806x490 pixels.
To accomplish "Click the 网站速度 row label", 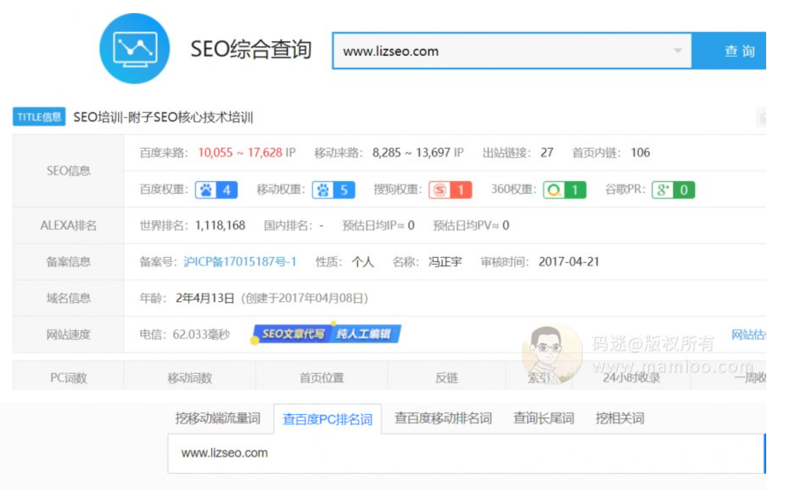I will 68,334.
